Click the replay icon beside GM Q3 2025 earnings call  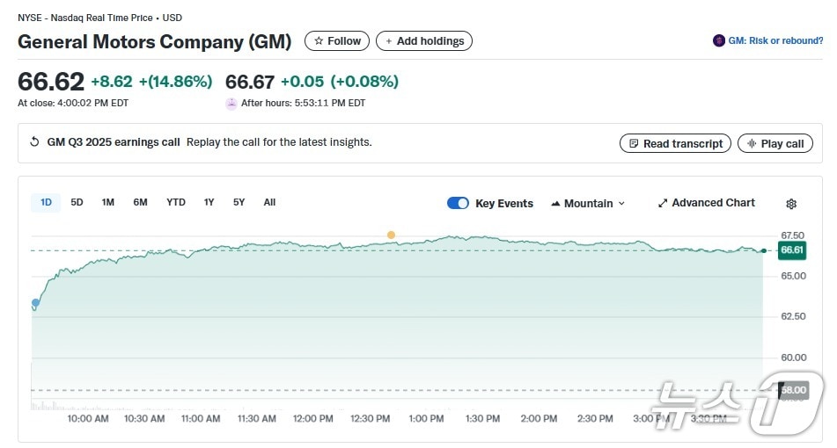[34, 142]
